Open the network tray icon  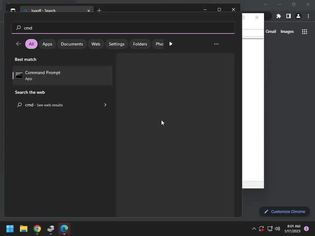270,229
